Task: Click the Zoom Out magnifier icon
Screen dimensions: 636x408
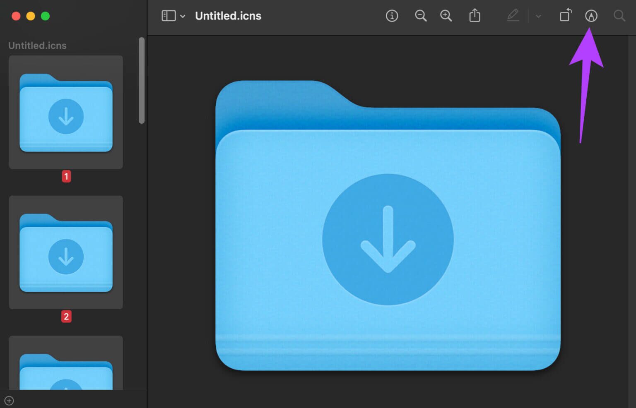Action: tap(421, 16)
